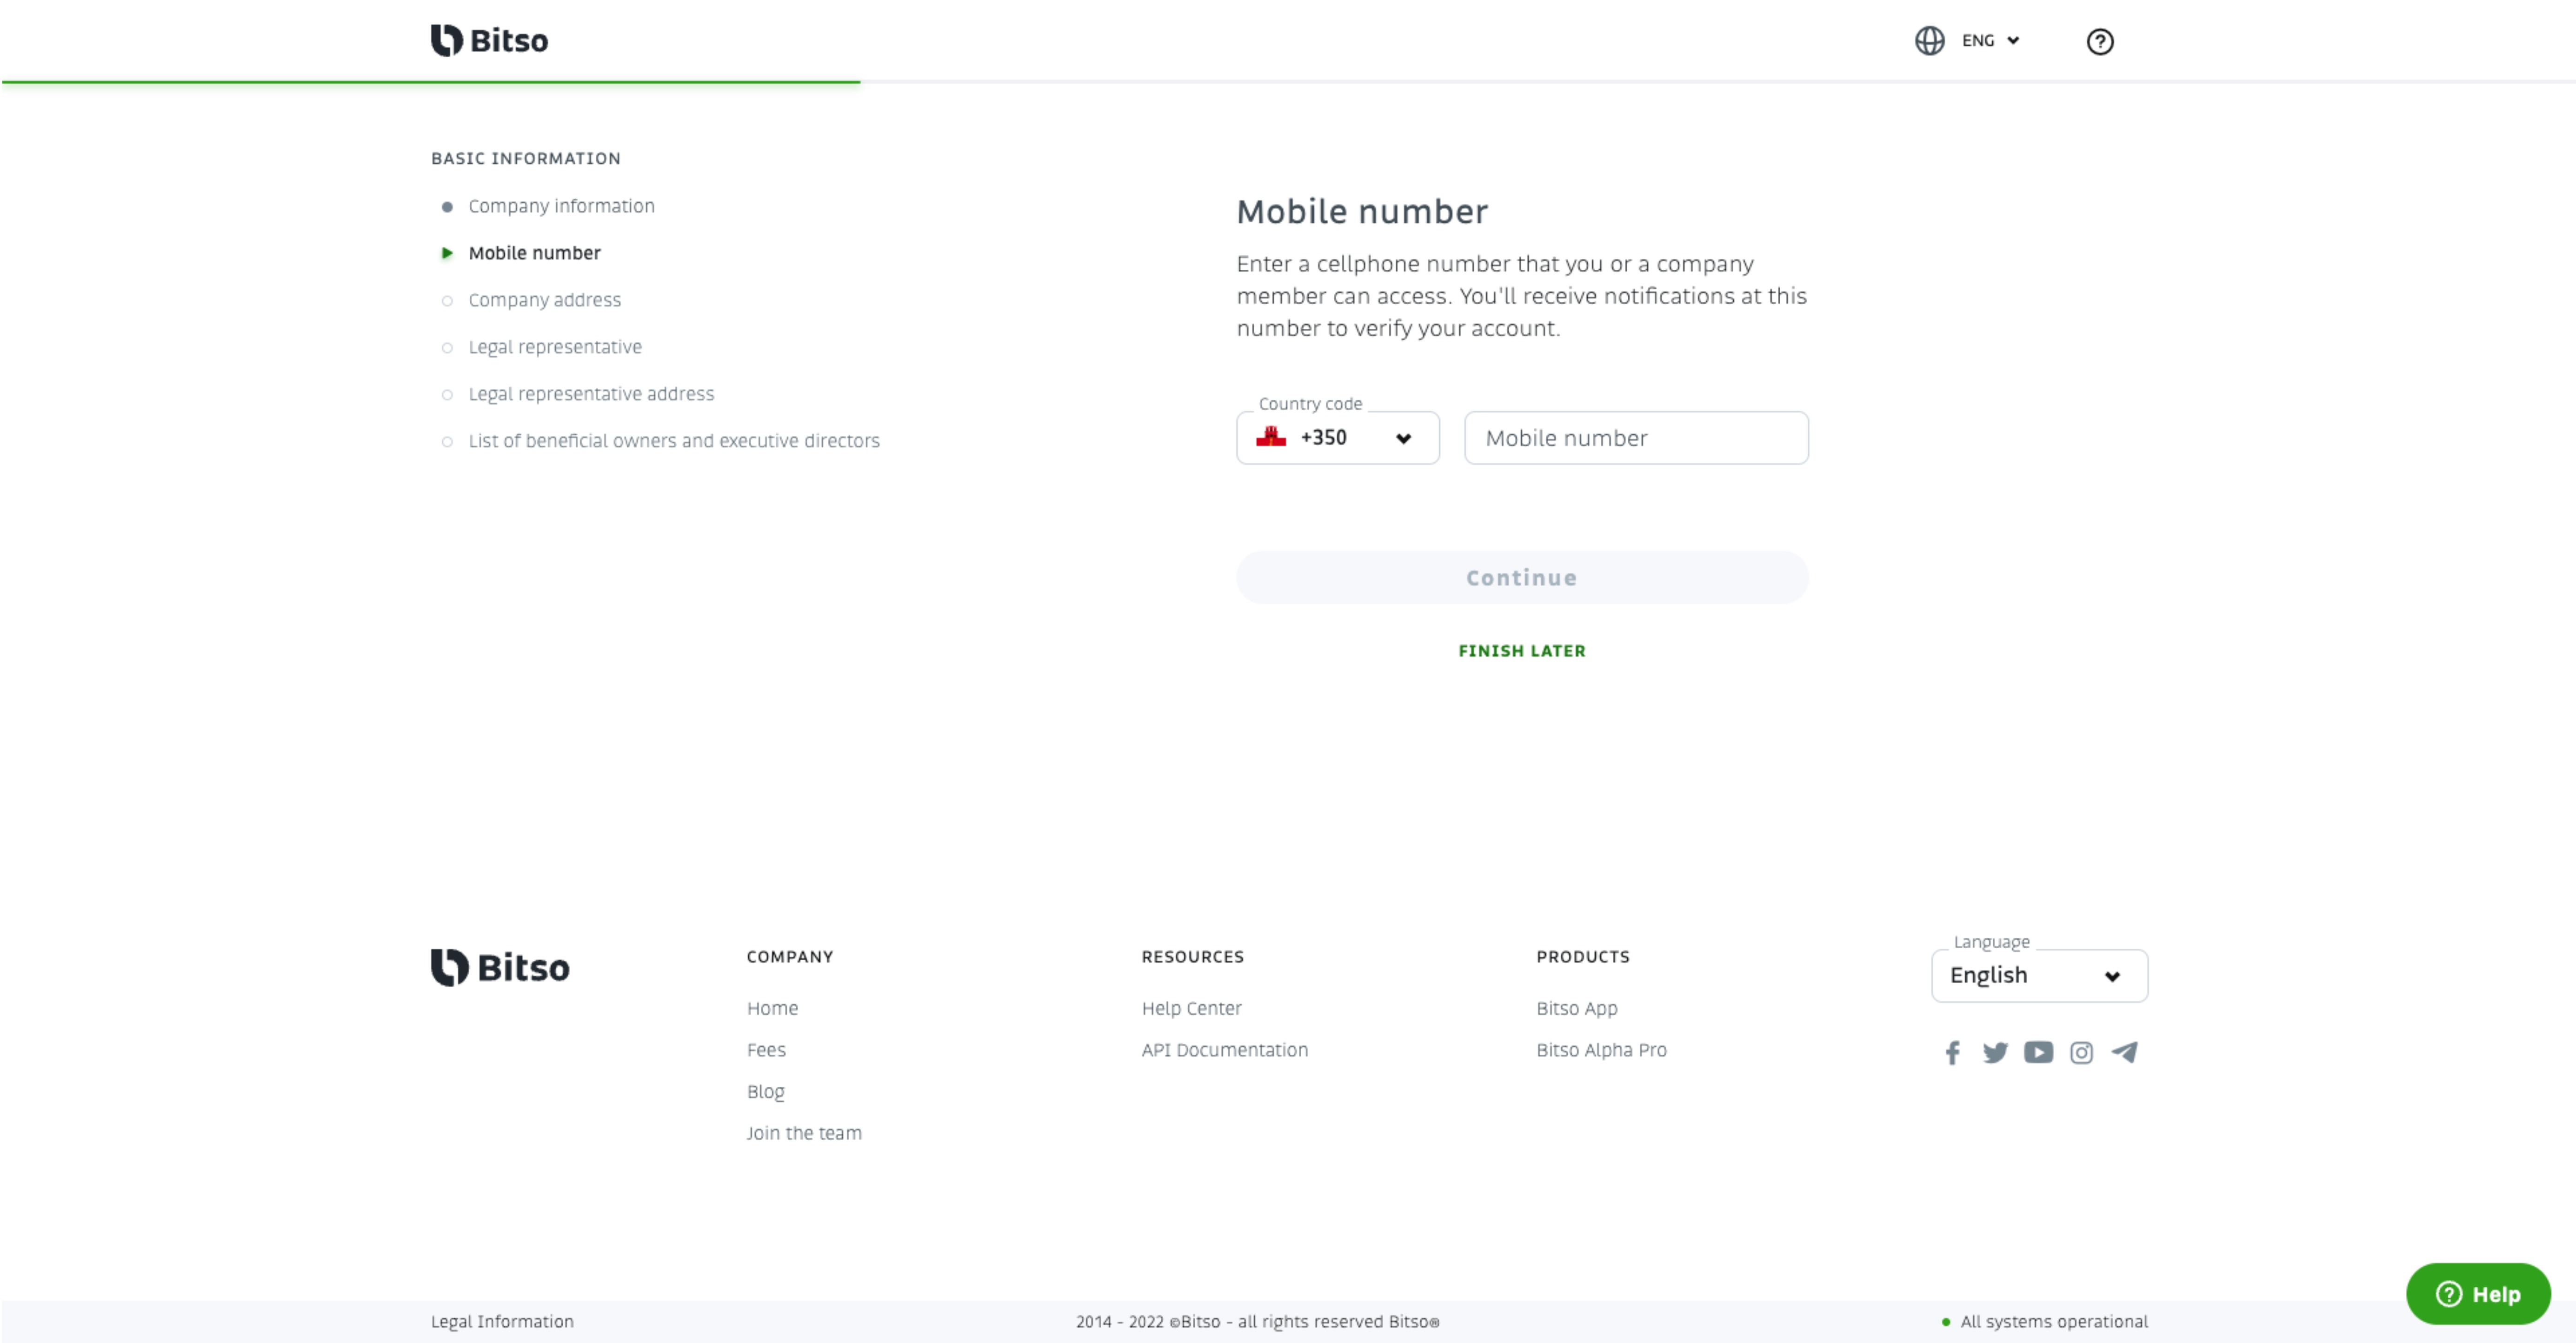Click the green Help chat button
This screenshot has height=1343, width=2576.
coord(2477,1294)
